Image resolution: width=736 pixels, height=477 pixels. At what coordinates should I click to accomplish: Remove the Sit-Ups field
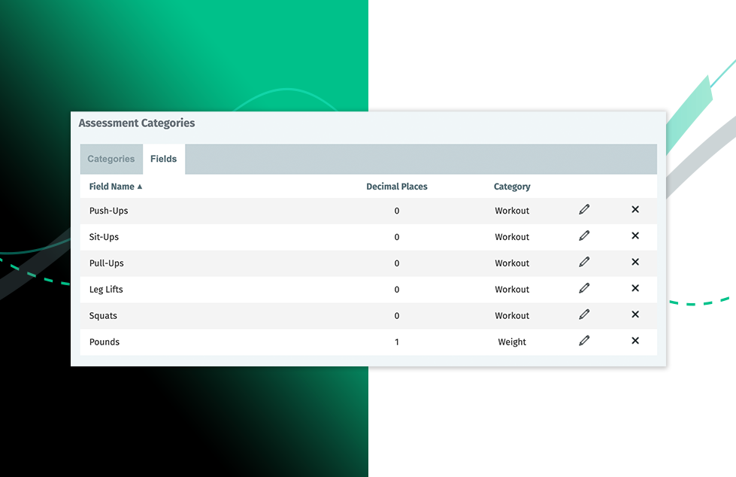click(x=635, y=236)
